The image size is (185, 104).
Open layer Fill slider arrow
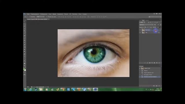tap(161, 27)
